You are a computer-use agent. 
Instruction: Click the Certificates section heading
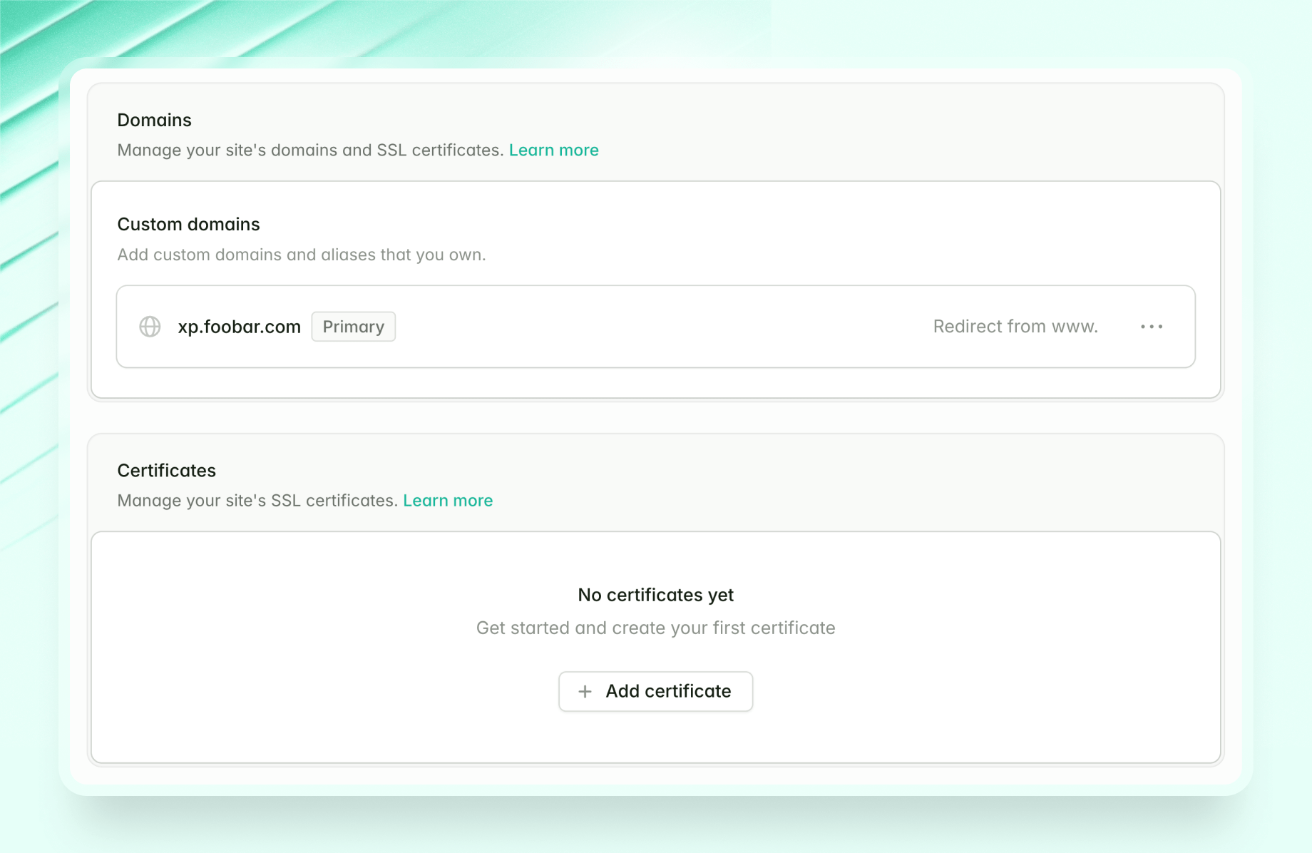point(166,471)
